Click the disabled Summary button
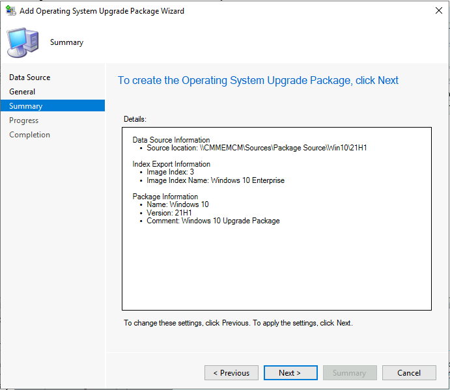The width and height of the screenshot is (450, 390). [x=350, y=373]
